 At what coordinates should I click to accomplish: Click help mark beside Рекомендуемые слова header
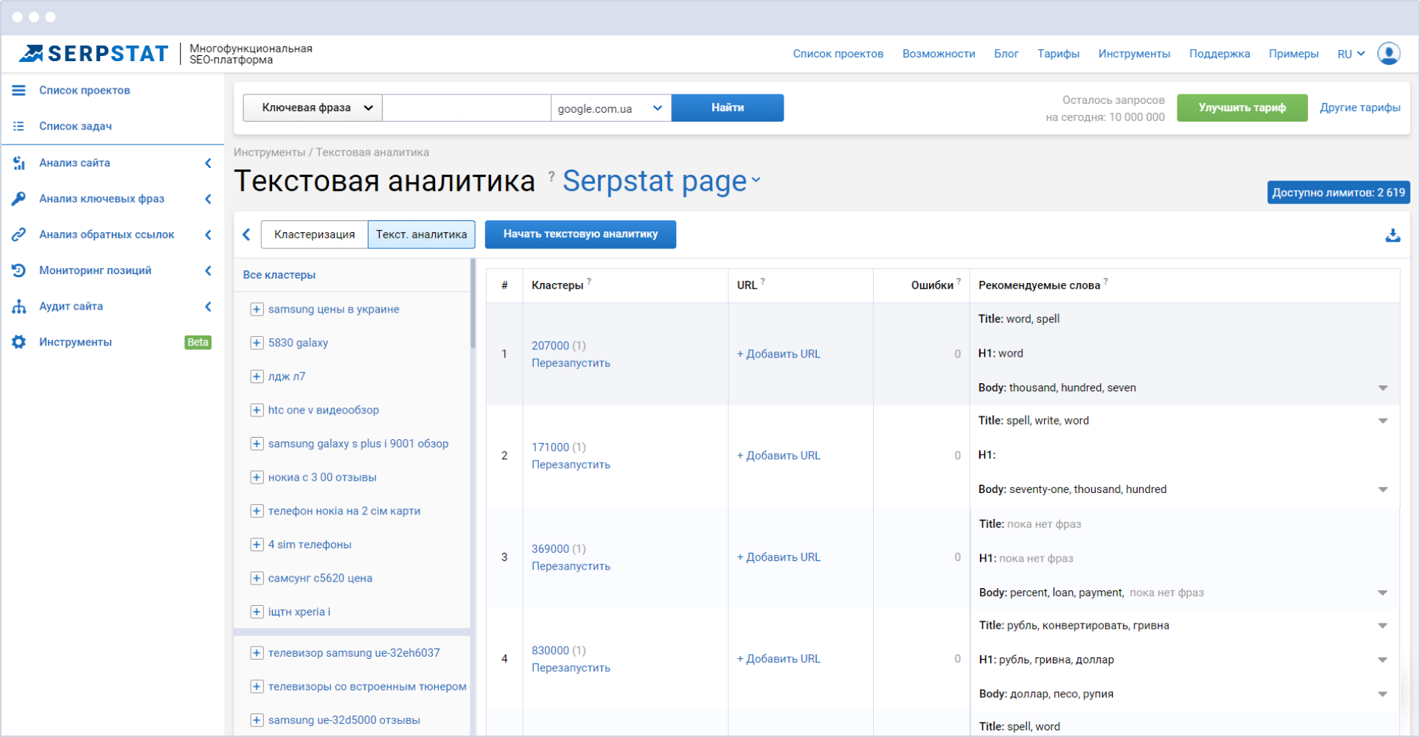[1105, 281]
